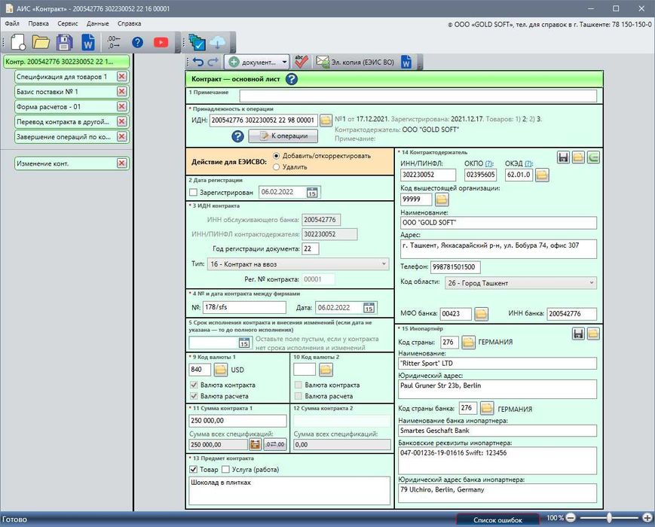Toggle Валюта расчета under currency 2
Screen dimensions: 655x527
298,396
